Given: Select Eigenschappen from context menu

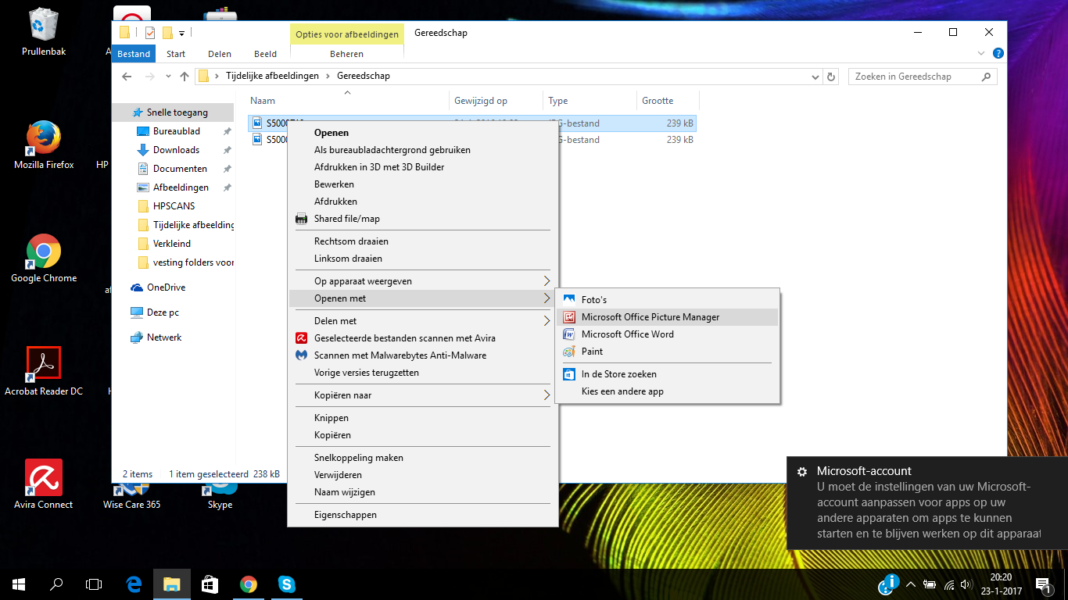Looking at the screenshot, I should click(x=345, y=515).
